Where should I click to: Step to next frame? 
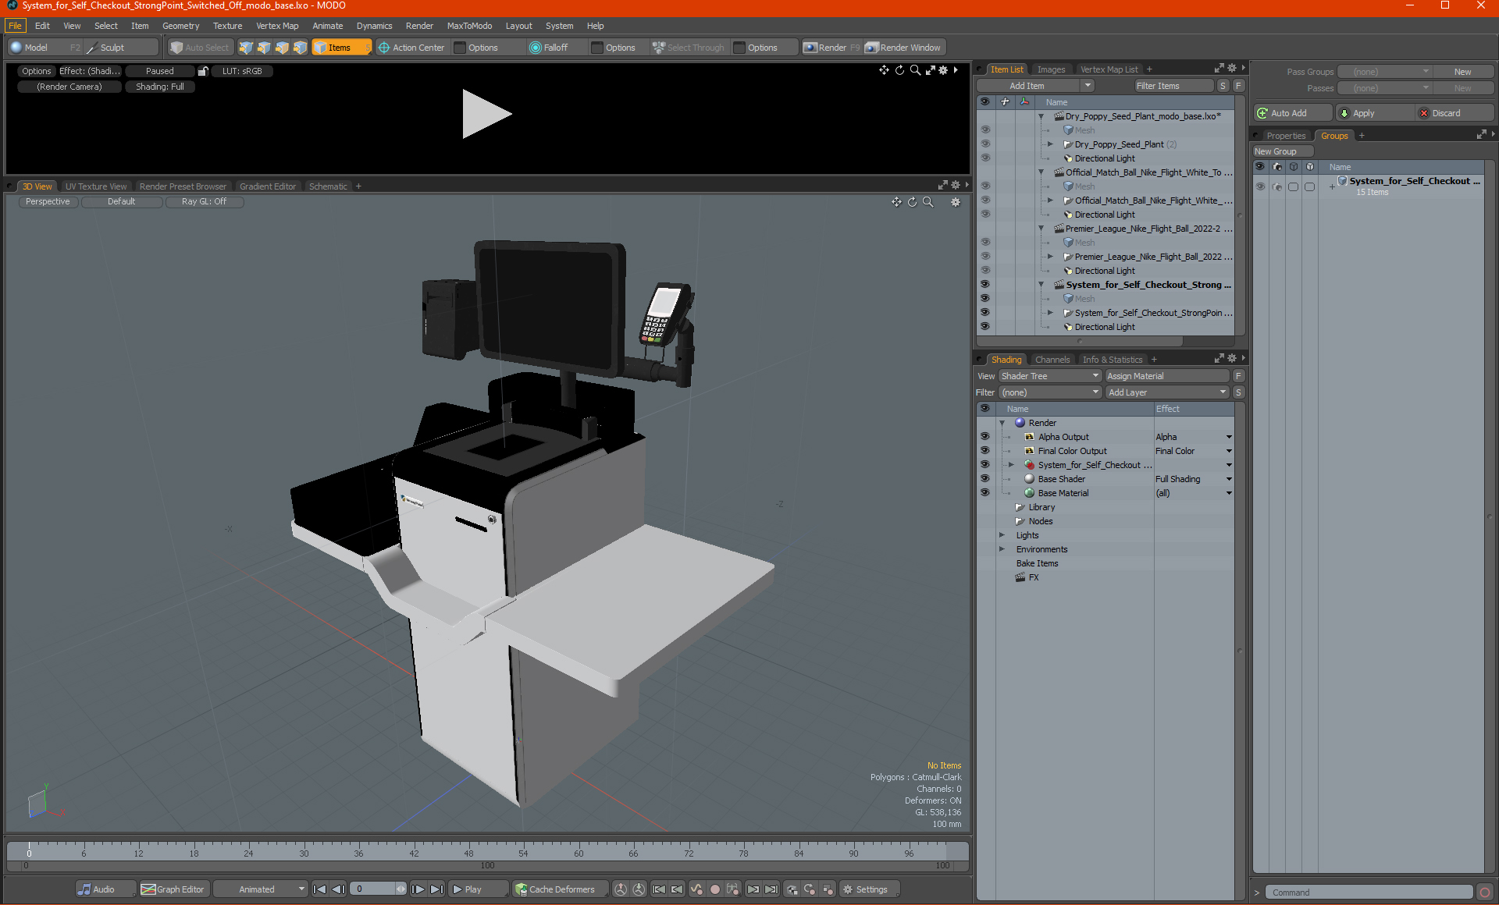click(418, 889)
